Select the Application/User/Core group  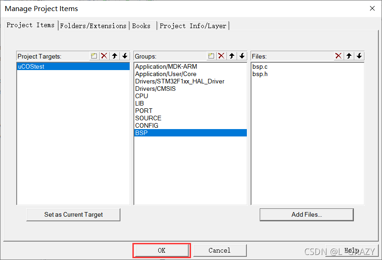point(190,74)
